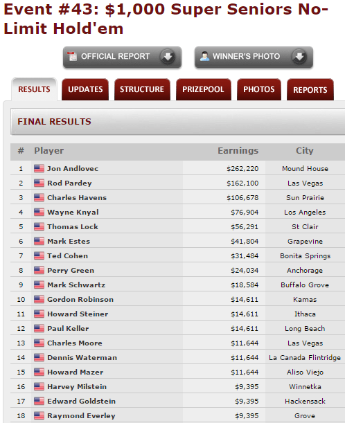The width and height of the screenshot is (345, 423).
Task: Click Dennis Waterman's name
Action: pyautogui.click(x=82, y=358)
